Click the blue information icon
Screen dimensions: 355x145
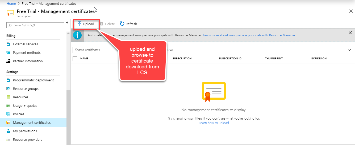point(77,35)
